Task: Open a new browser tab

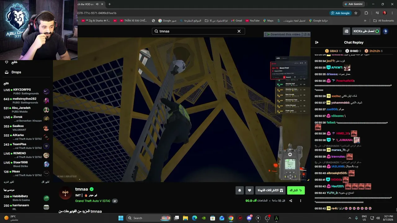Action: [109, 4]
